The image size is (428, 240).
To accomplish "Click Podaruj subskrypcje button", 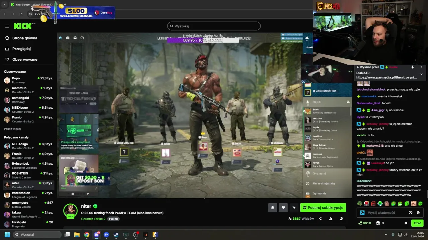I will click(x=323, y=208).
